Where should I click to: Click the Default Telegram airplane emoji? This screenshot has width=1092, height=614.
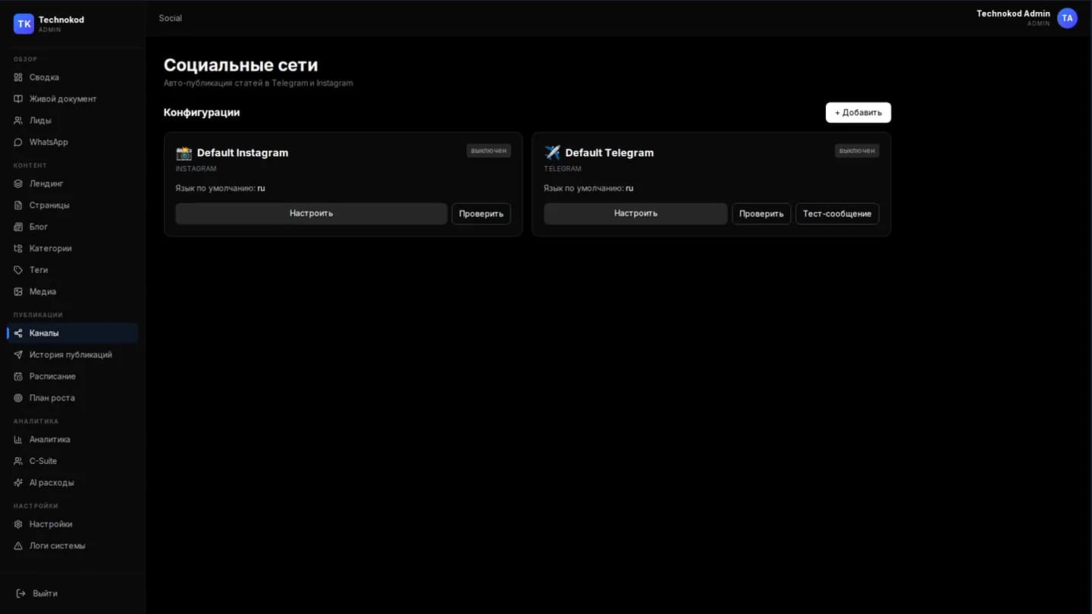552,153
